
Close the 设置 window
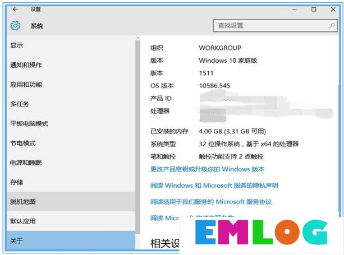click(x=333, y=10)
